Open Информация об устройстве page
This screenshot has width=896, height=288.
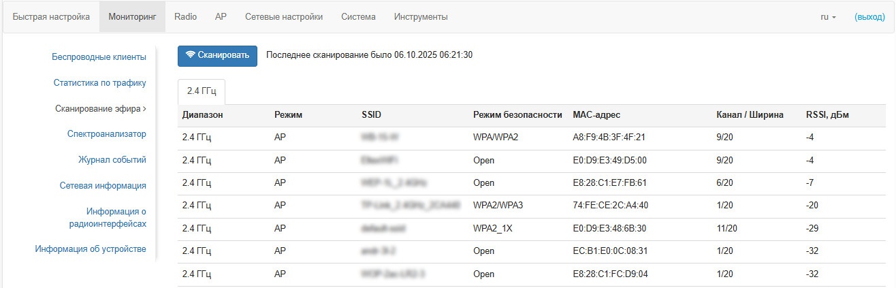pos(91,249)
